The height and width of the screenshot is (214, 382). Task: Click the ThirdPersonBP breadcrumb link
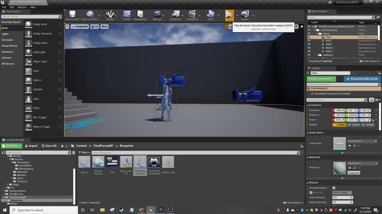click(x=103, y=146)
